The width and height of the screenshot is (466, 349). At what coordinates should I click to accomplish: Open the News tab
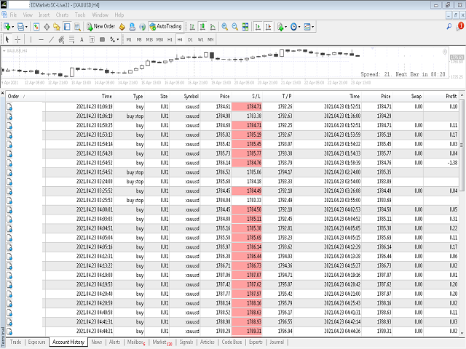click(97, 342)
